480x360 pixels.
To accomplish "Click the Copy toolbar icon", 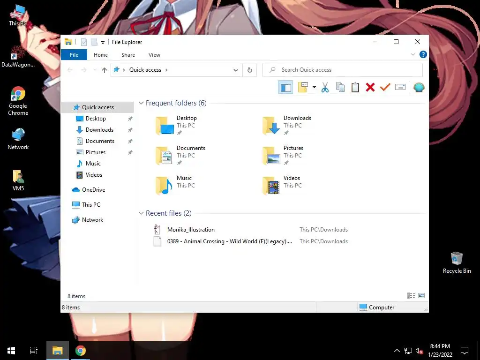I will tap(340, 88).
